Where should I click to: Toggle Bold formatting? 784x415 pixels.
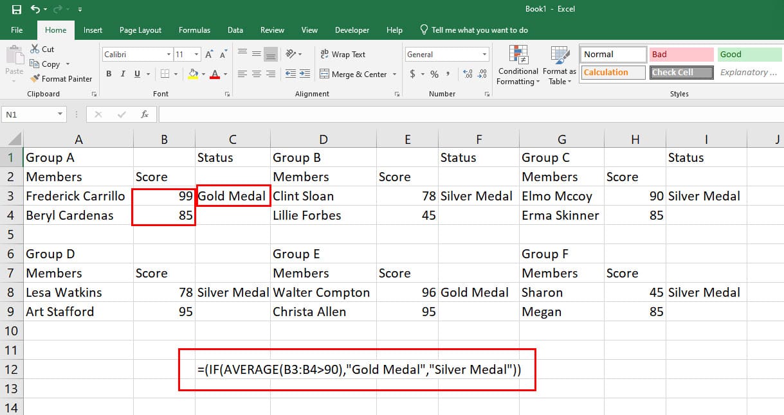tap(109, 75)
